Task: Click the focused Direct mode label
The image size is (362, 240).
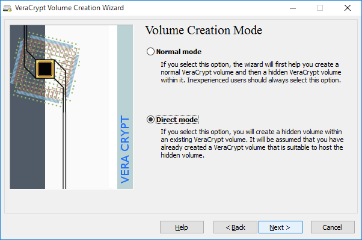Action: [x=177, y=120]
